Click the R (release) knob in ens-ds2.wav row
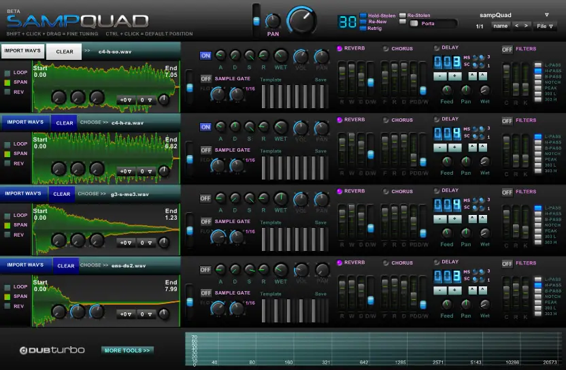566x370 pixels. pos(263,269)
